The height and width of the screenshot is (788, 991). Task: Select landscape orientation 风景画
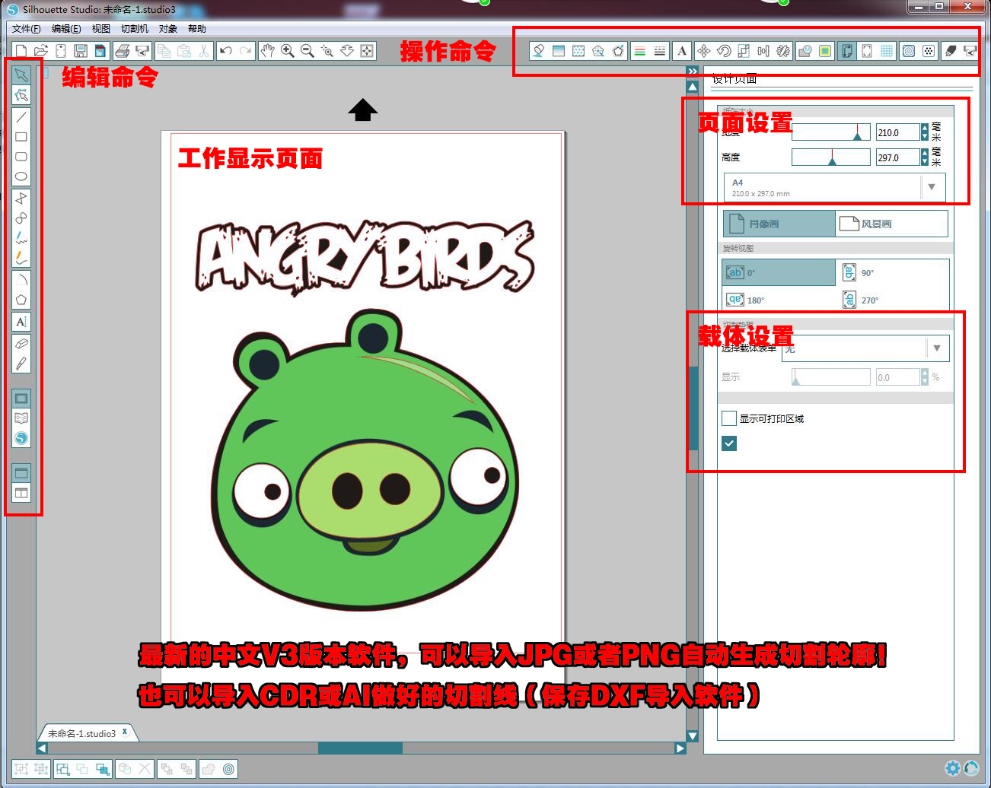tap(892, 224)
